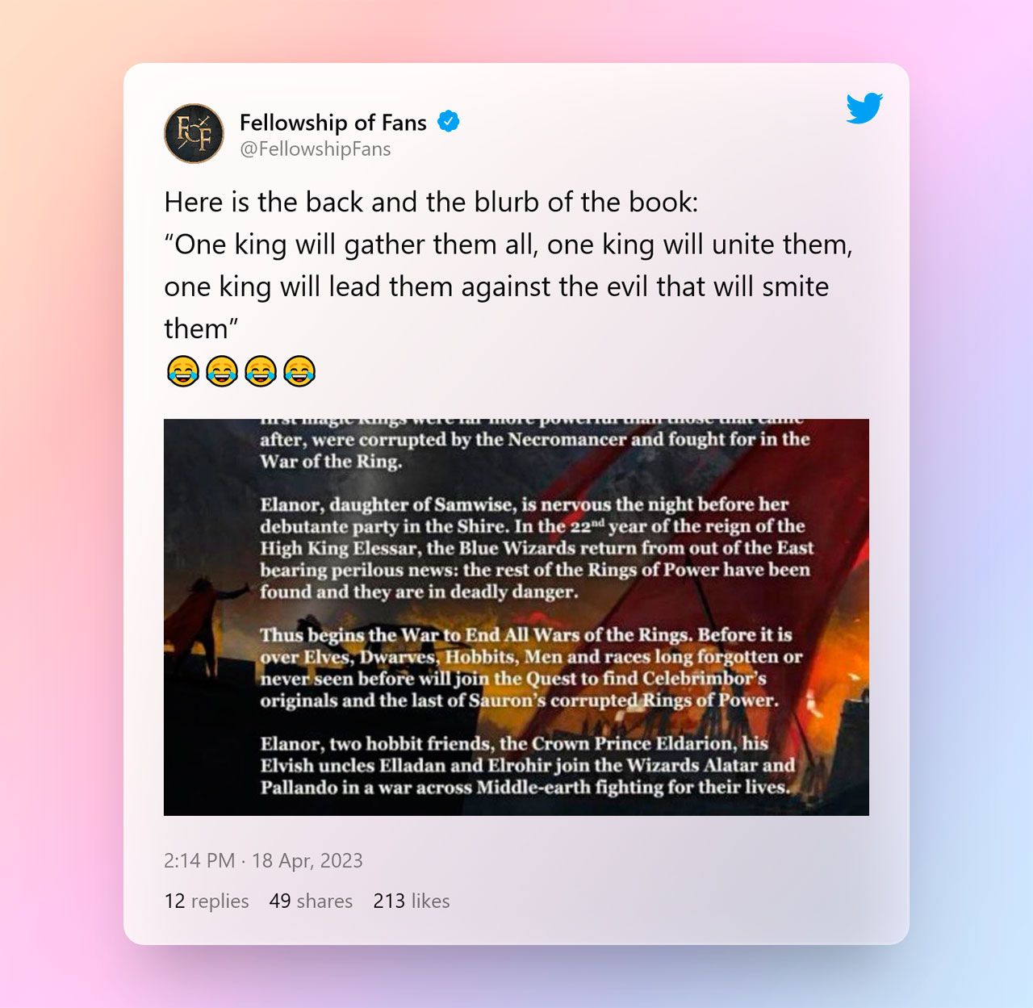Click the Elanor, daughter of Samwise paragraph
The width and height of the screenshot is (1033, 1008).
coord(535,548)
